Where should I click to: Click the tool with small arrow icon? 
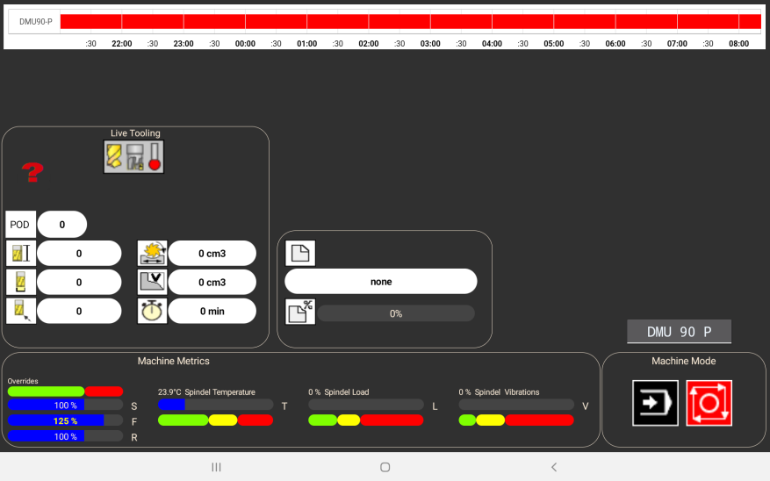(x=20, y=312)
